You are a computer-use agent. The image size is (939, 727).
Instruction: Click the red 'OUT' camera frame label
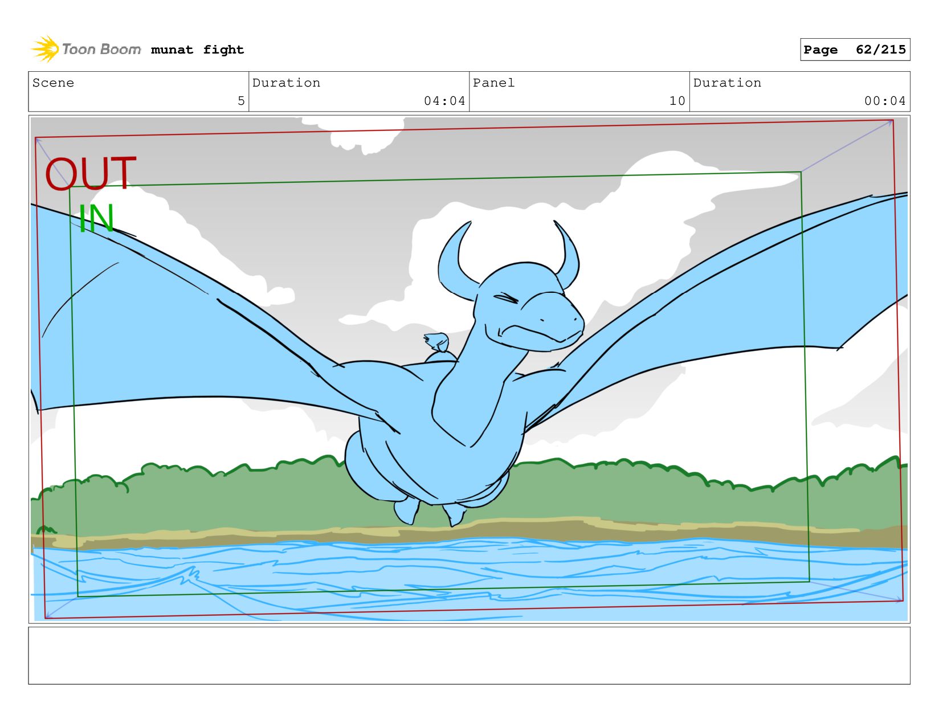(x=91, y=174)
